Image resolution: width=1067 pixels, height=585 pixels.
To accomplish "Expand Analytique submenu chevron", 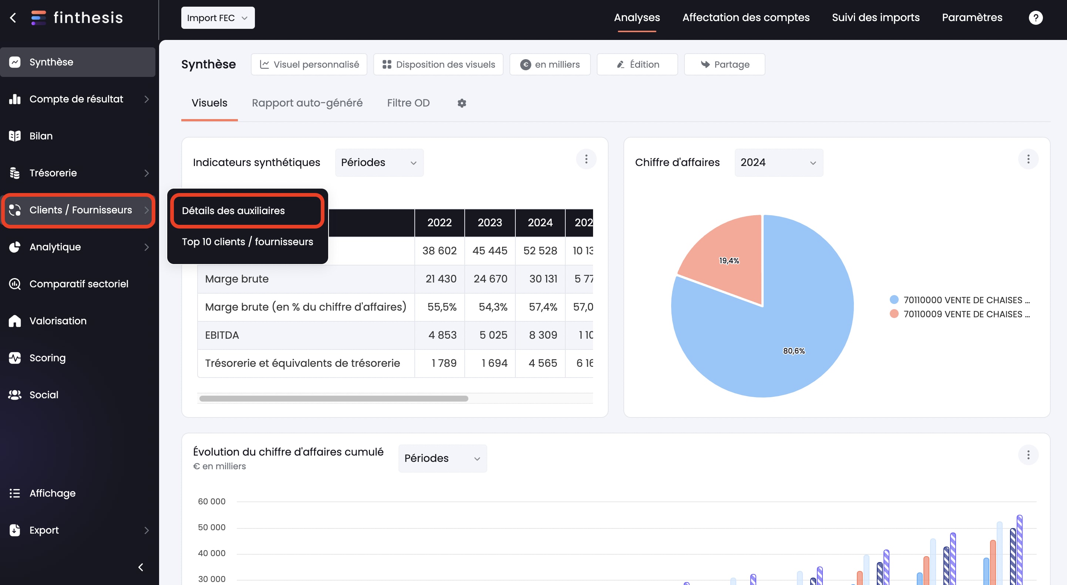I will tap(147, 247).
